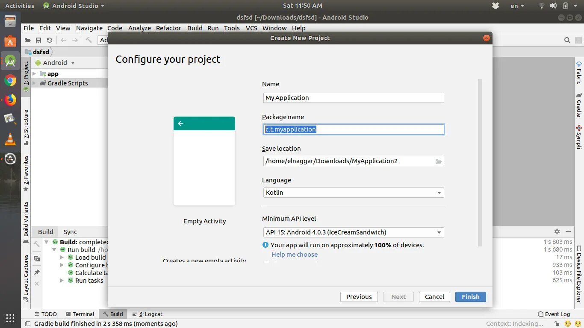Click the dsfsd breadcrumb
Screen dimensions: 584x328
[x=38, y=52]
